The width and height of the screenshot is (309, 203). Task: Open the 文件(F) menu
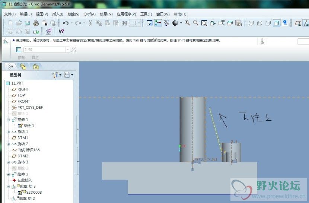(x=10, y=14)
